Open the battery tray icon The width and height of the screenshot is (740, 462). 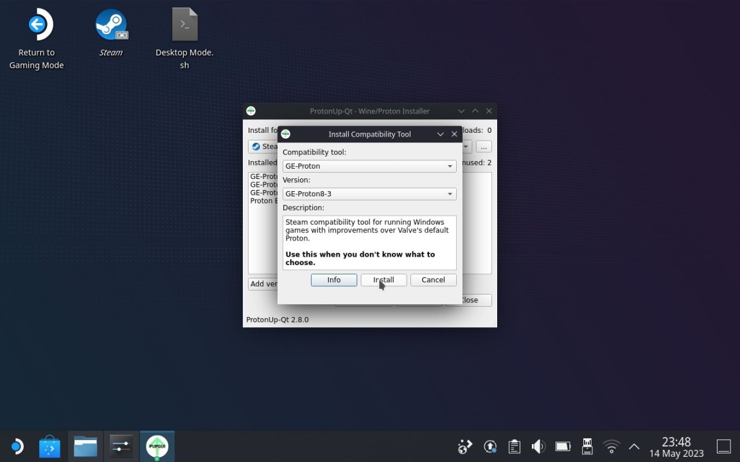click(x=563, y=446)
